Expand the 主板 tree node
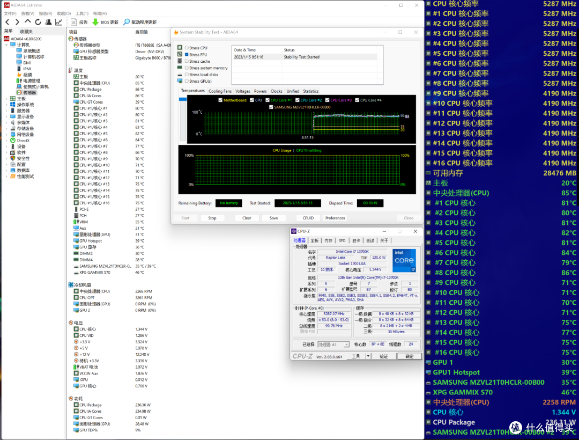 tap(6, 99)
